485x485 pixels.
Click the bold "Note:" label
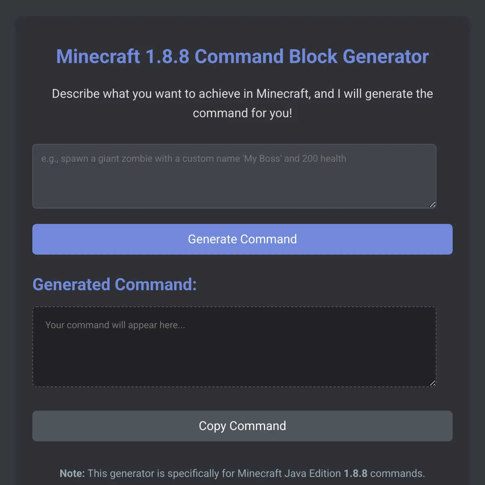(72, 473)
